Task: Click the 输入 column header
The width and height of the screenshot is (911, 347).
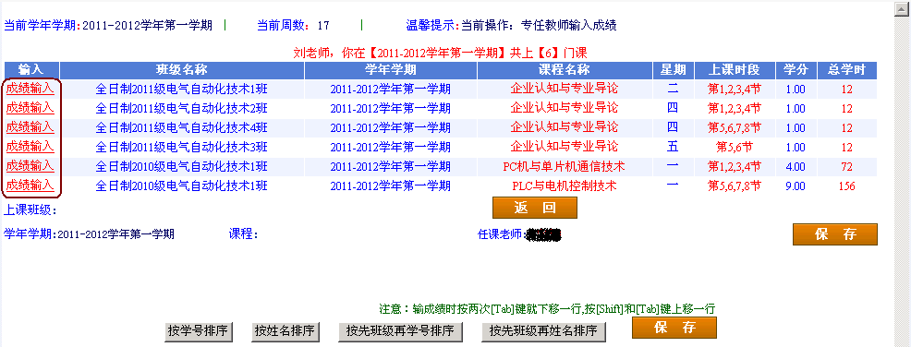Action: [x=31, y=70]
